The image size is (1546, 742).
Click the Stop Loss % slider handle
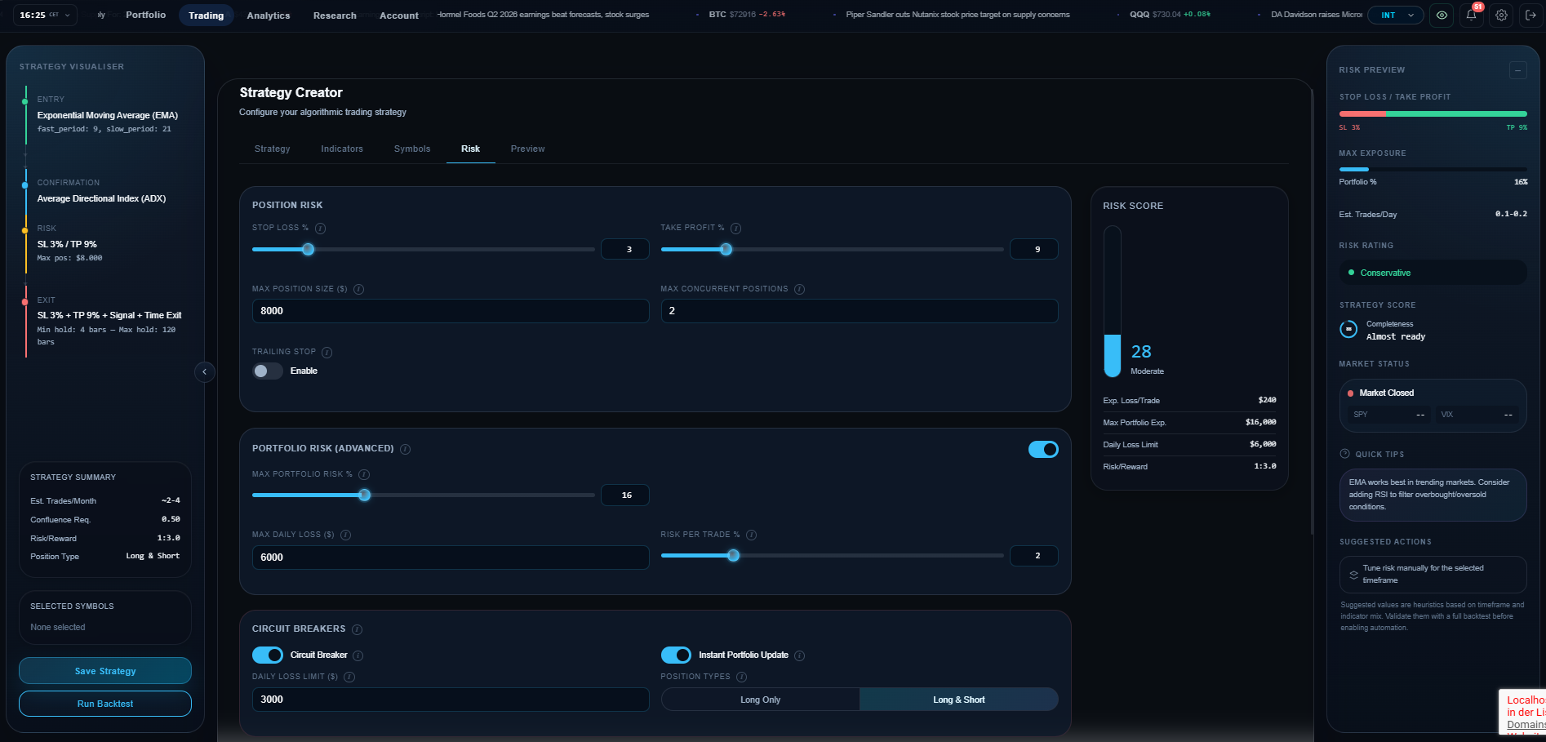(x=309, y=250)
